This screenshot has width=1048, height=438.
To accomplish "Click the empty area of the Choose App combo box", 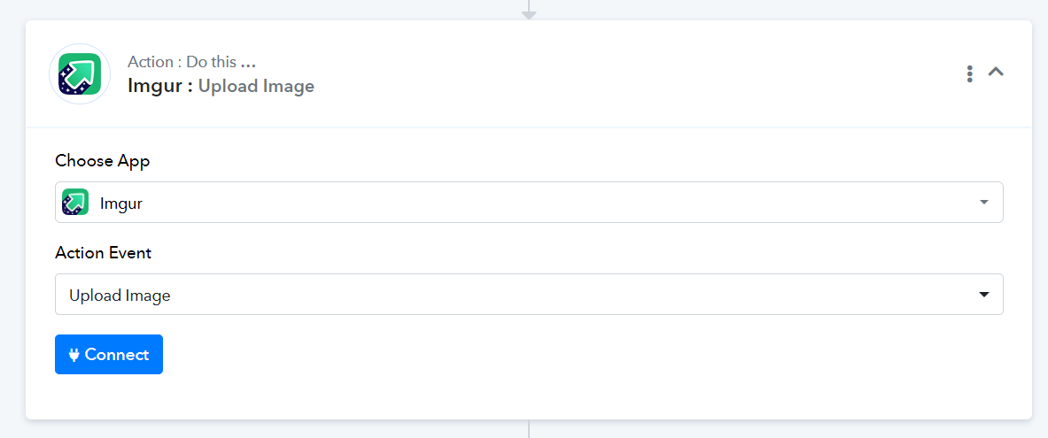I will pos(555,203).
